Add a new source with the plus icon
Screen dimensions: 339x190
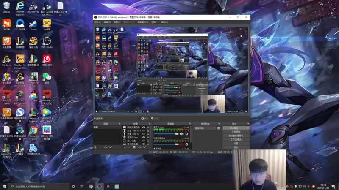coord(125,147)
